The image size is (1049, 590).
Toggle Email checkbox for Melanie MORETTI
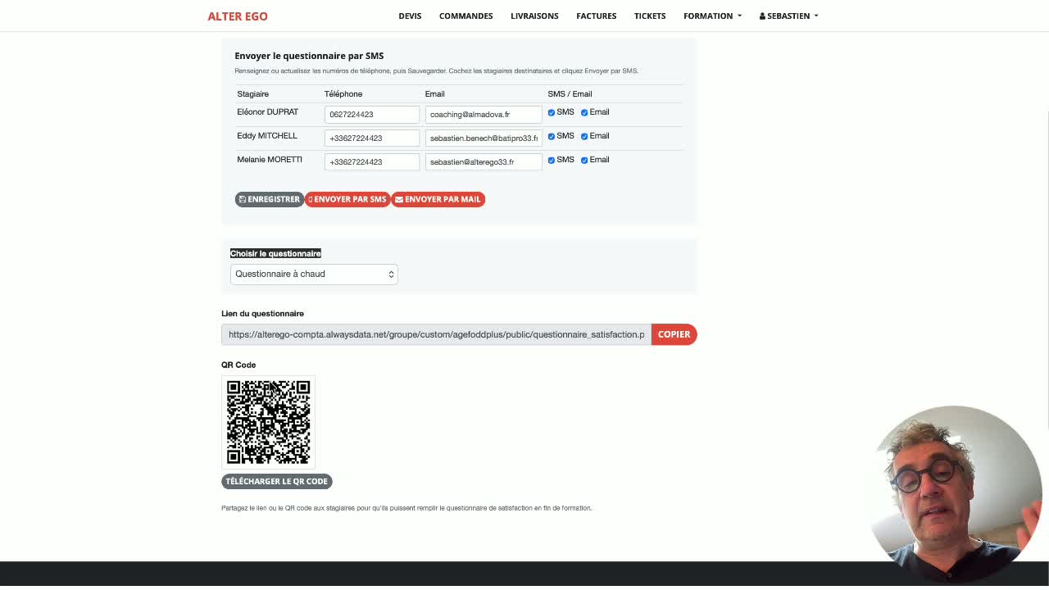pyautogui.click(x=584, y=160)
